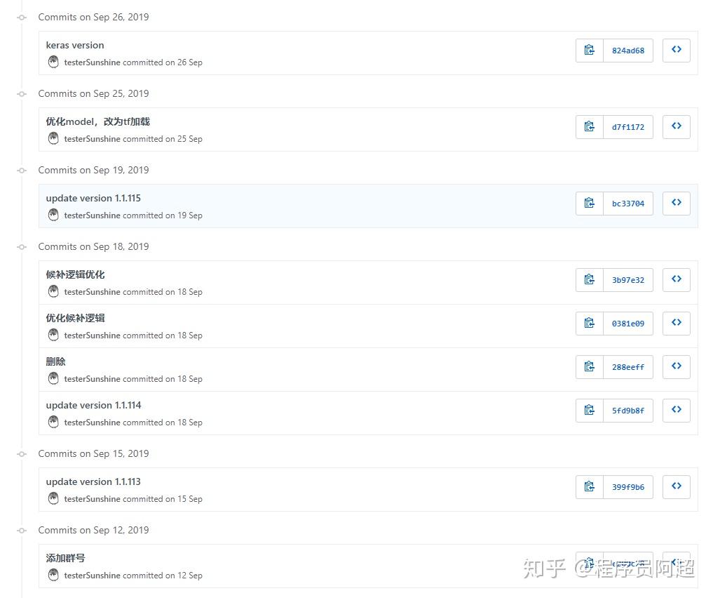This screenshot has width=713, height=598.
Task: Open author avatar on 'update version 1.1.115' commit
Action: [53, 215]
